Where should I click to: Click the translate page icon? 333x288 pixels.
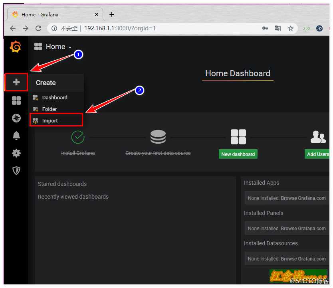[x=278, y=28]
